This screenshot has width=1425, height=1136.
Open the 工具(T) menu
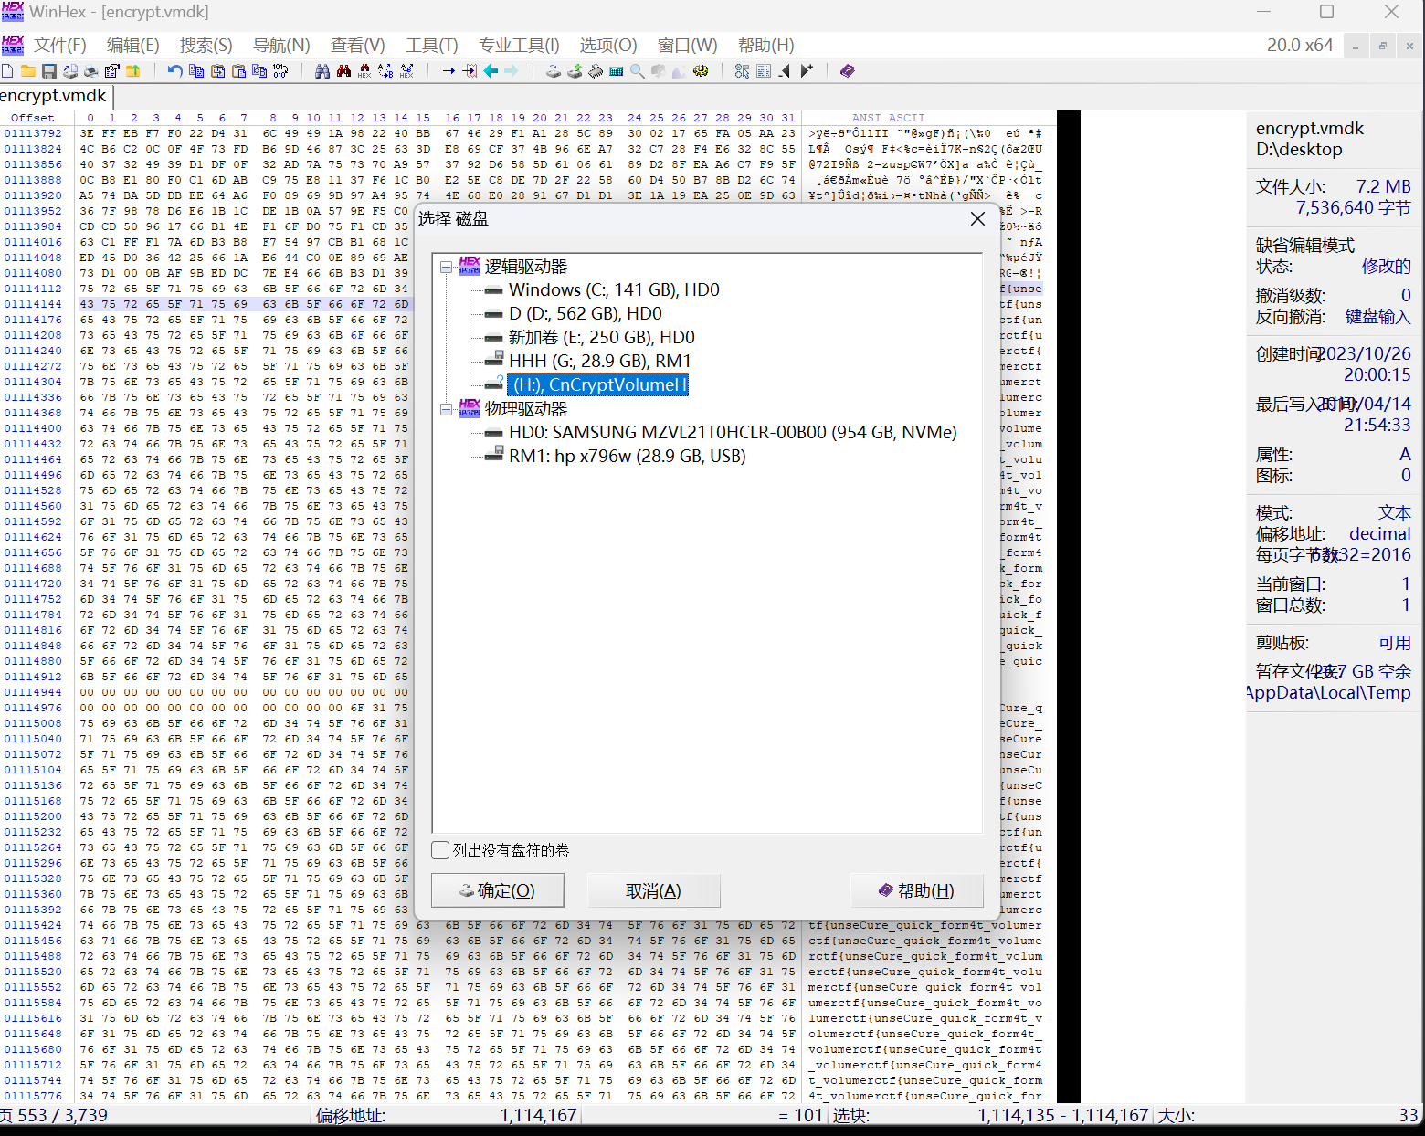coord(432,45)
